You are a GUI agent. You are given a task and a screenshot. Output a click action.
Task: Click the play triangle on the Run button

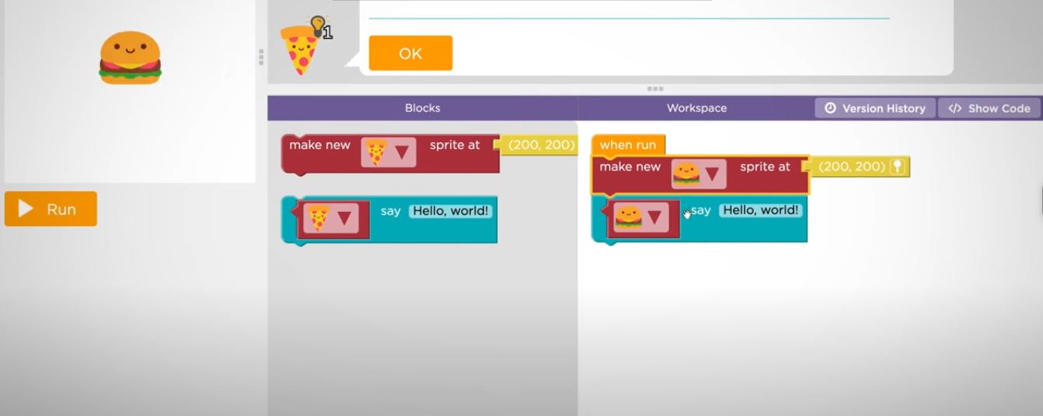tap(26, 209)
